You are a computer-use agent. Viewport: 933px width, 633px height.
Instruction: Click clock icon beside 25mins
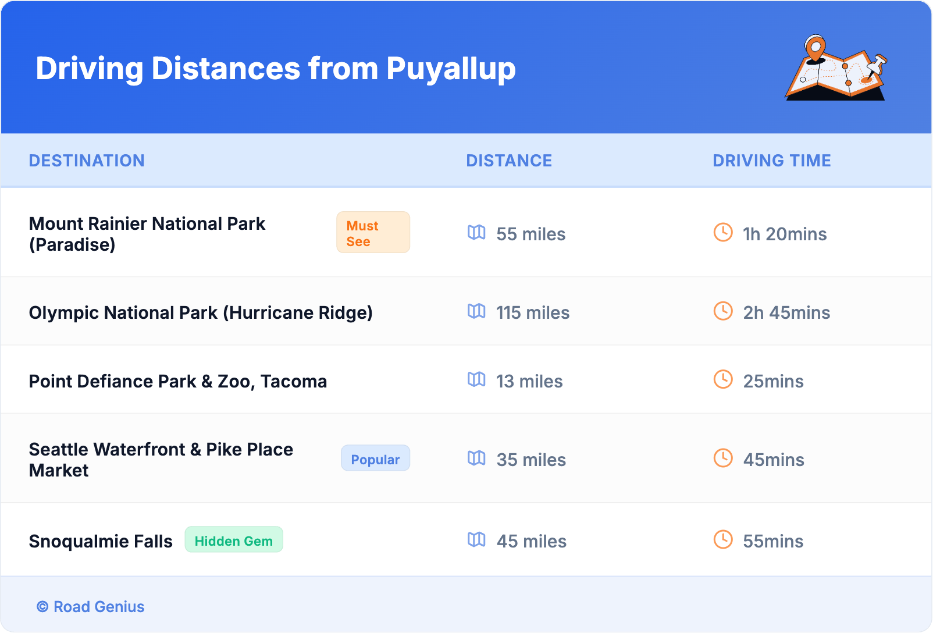pyautogui.click(x=723, y=380)
